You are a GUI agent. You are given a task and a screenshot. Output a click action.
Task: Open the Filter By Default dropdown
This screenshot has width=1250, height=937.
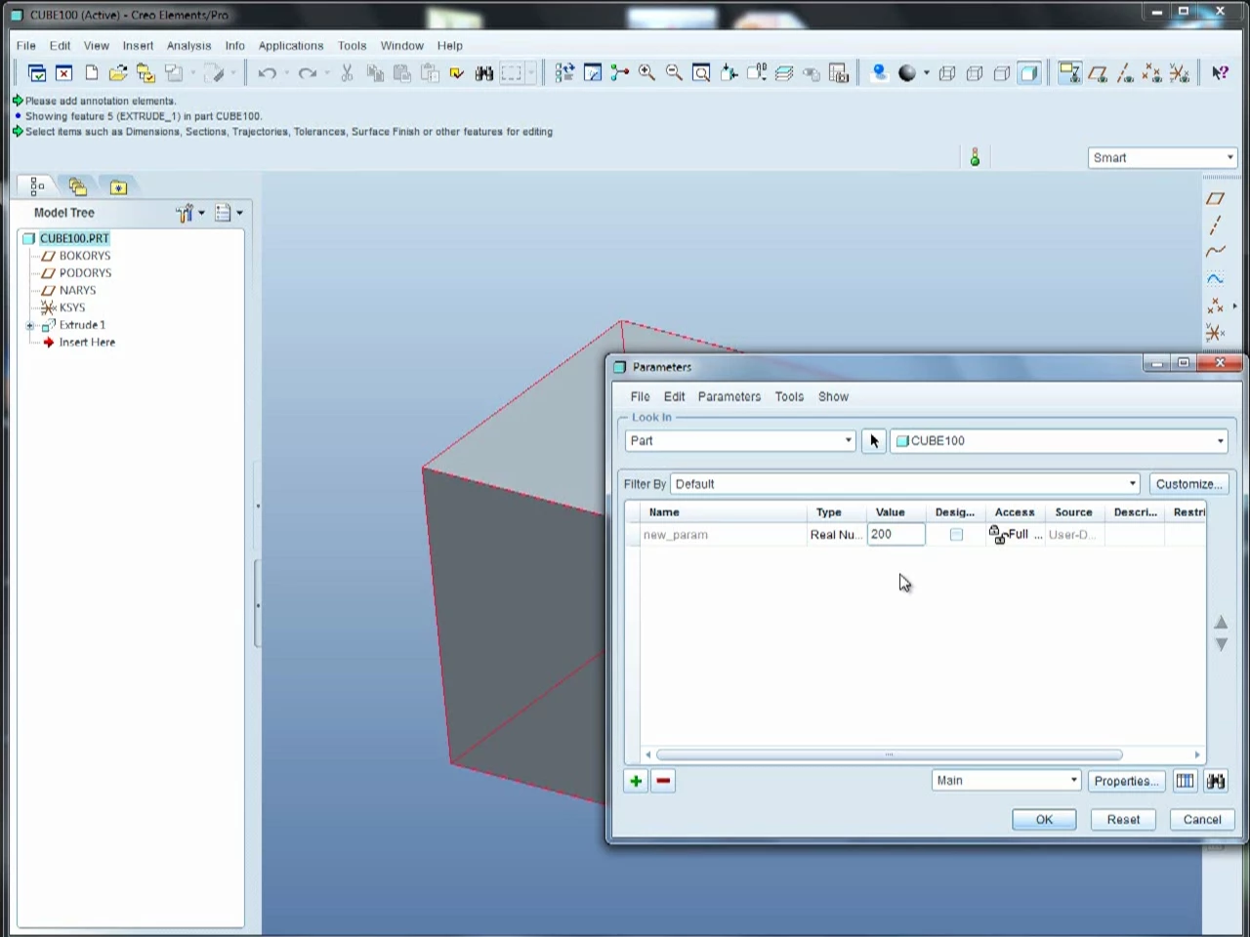tap(905, 484)
